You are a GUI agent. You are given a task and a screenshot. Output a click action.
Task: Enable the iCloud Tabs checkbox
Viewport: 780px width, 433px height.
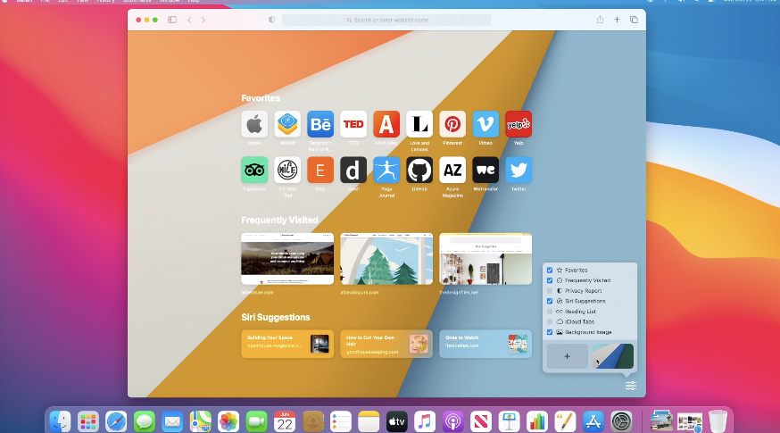tap(550, 321)
